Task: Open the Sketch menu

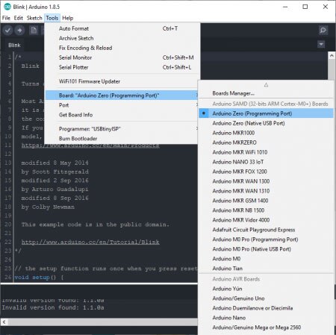Action: [34, 18]
